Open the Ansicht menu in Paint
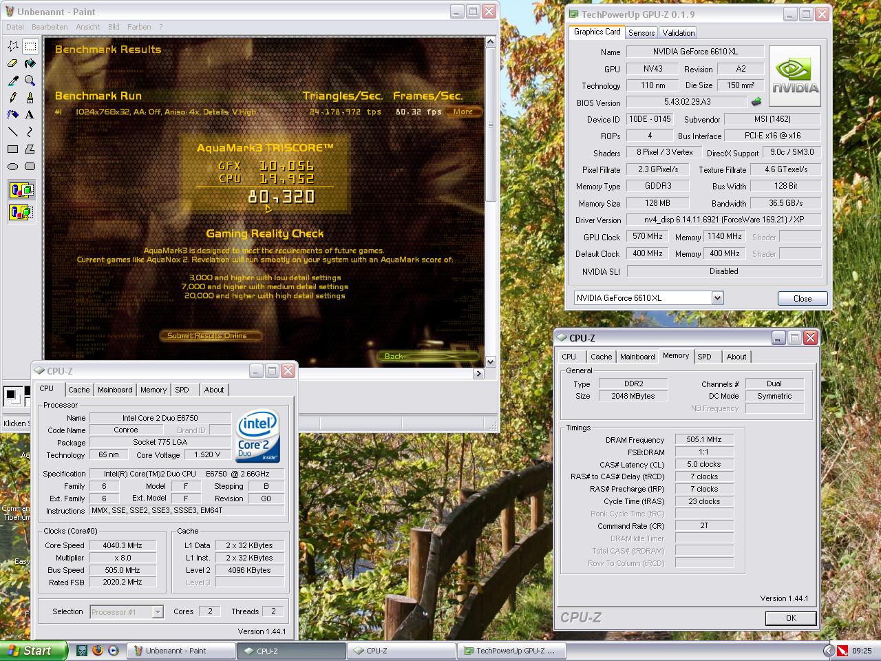 [x=88, y=27]
